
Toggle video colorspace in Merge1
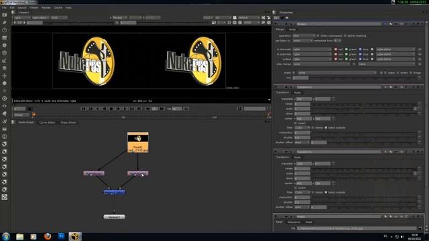[318, 35]
